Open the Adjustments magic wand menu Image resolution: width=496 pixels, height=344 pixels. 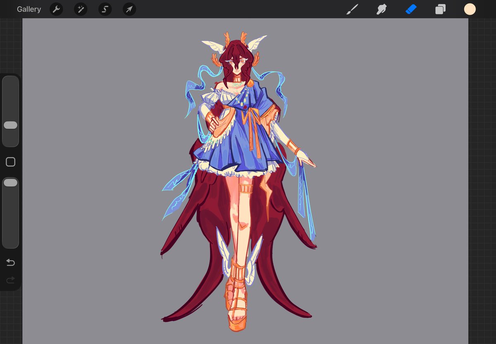80,9
